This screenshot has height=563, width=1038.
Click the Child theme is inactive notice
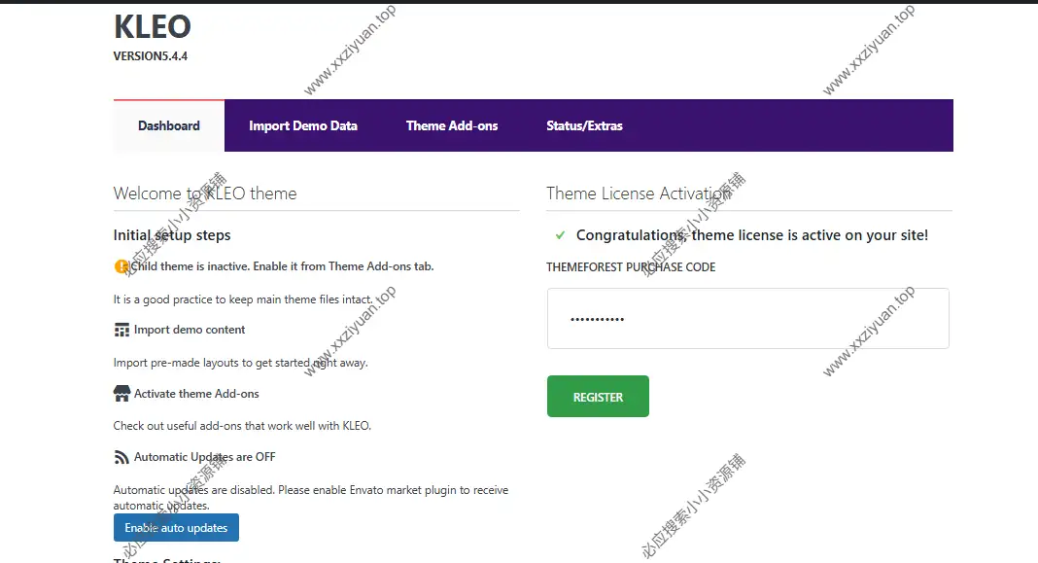284,266
